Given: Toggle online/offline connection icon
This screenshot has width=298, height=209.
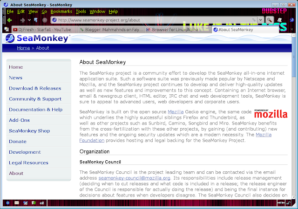Looking at the screenshot, I should (x=281, y=203).
